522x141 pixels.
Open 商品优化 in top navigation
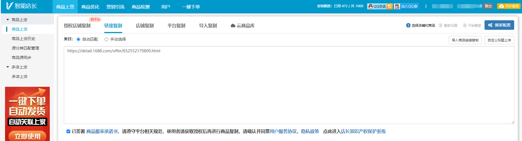point(90,7)
